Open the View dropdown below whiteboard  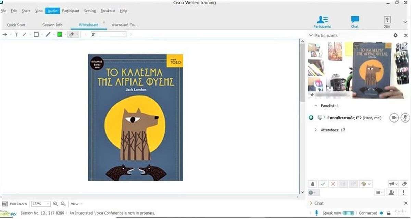click(x=76, y=204)
